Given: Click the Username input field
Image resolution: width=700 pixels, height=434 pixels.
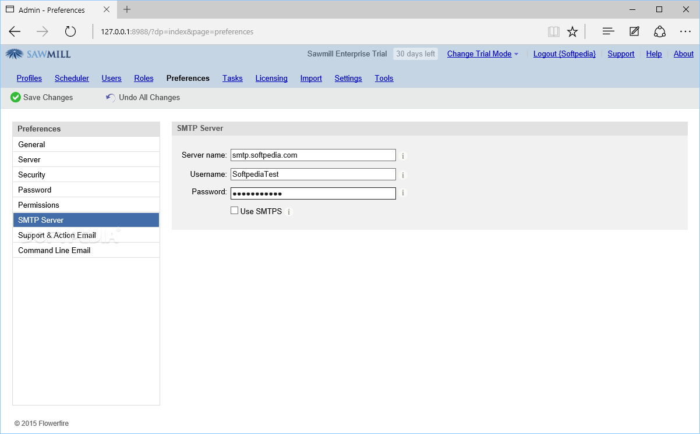Looking at the screenshot, I should (x=313, y=174).
